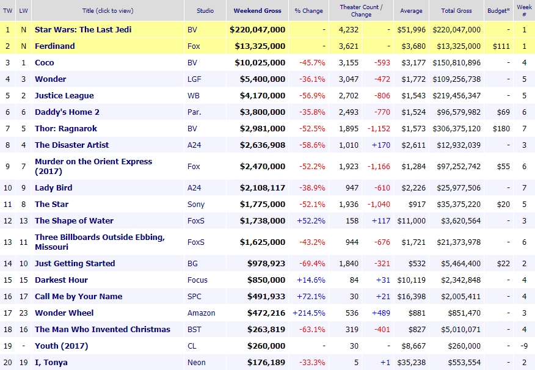
Task: Open The Man Who Invented Christmas
Action: 103,330
